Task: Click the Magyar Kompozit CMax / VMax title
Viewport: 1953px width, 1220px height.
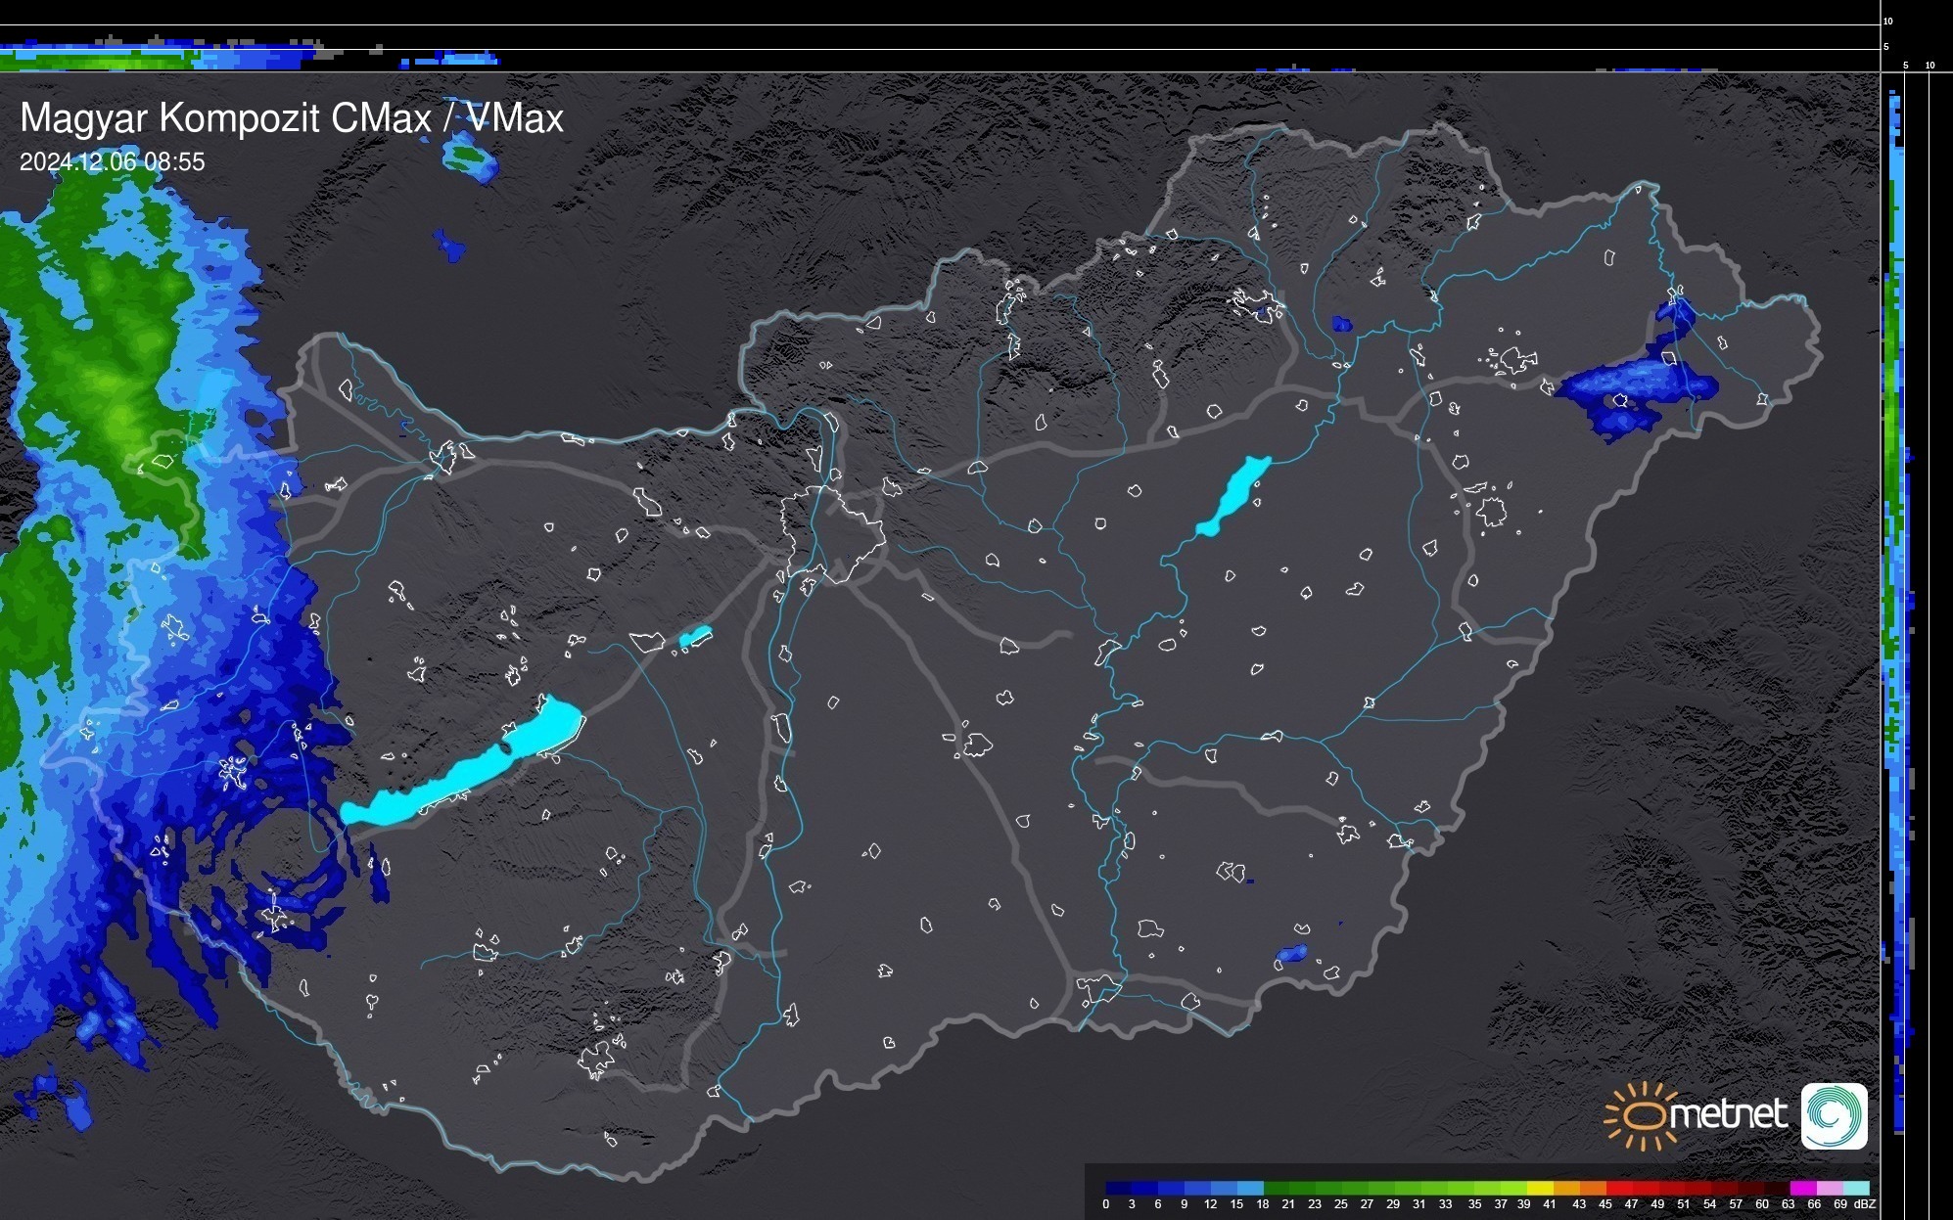Action: pos(292,118)
